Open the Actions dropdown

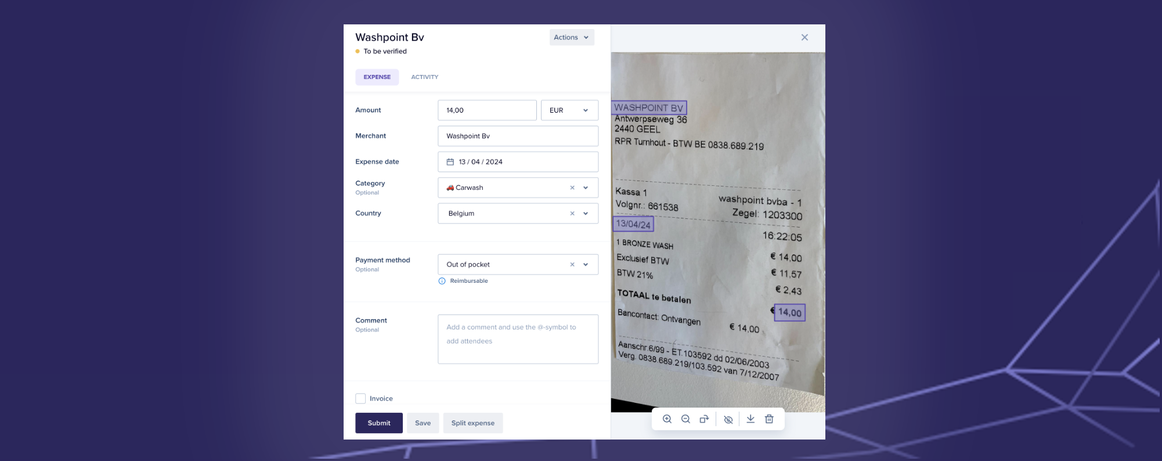(x=572, y=37)
